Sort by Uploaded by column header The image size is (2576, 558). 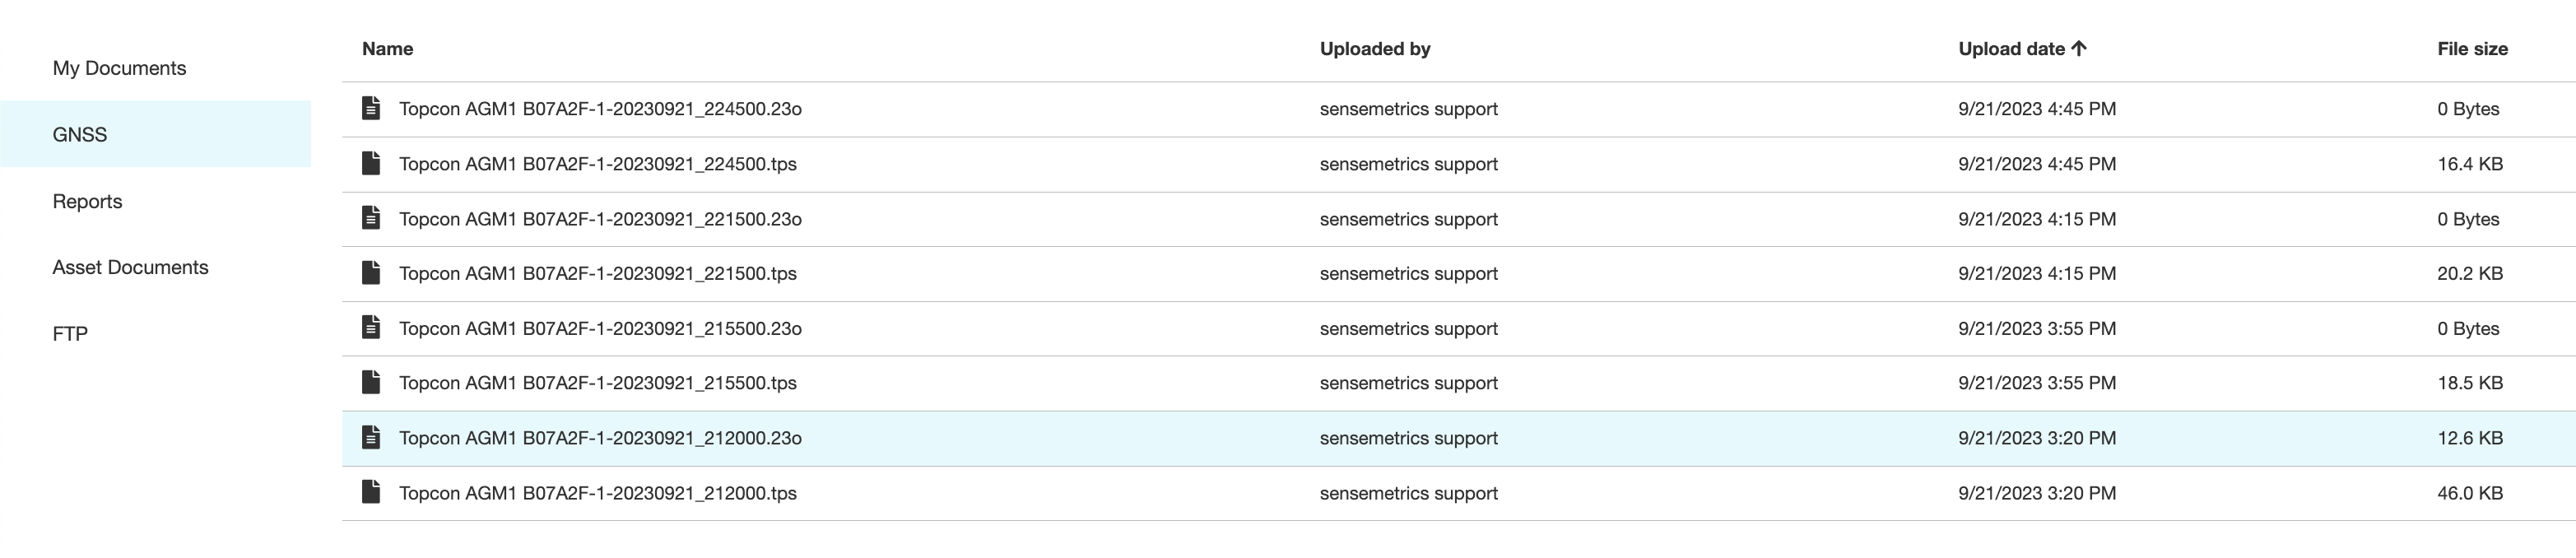coord(1375,49)
